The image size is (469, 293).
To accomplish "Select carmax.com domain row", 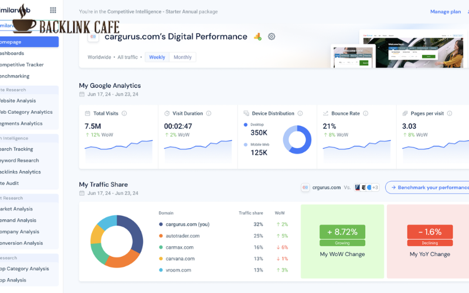I will tap(223, 247).
